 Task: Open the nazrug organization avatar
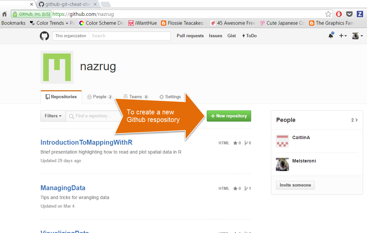coord(57,67)
